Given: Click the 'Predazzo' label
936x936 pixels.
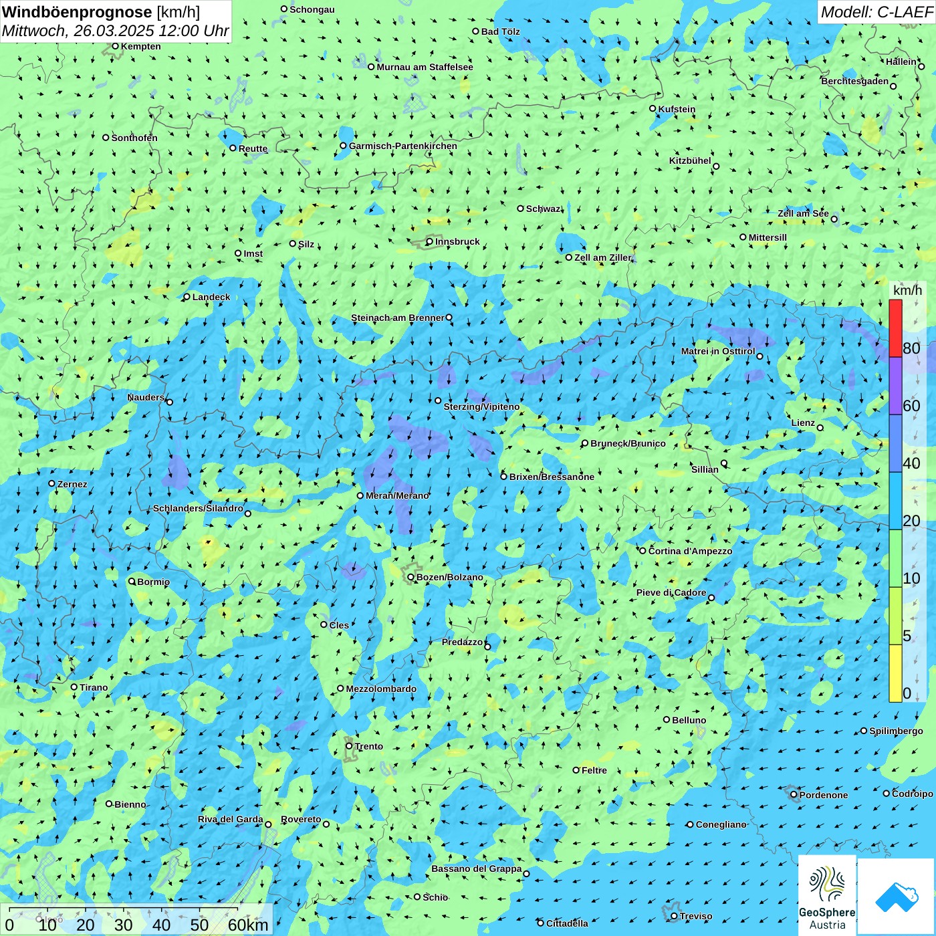Looking at the screenshot, I should [x=463, y=642].
